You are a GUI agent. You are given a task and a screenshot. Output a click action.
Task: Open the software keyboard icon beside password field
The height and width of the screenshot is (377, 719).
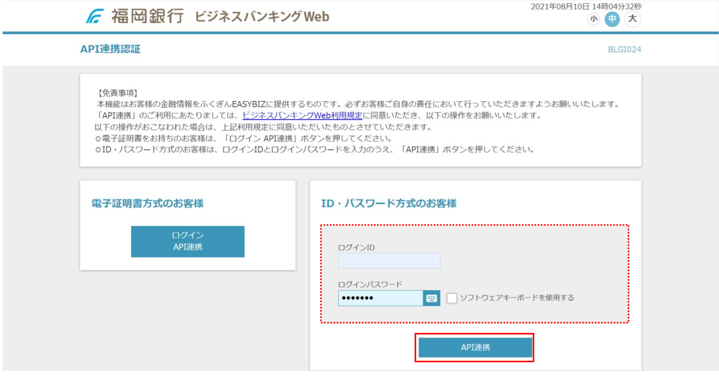click(x=431, y=298)
